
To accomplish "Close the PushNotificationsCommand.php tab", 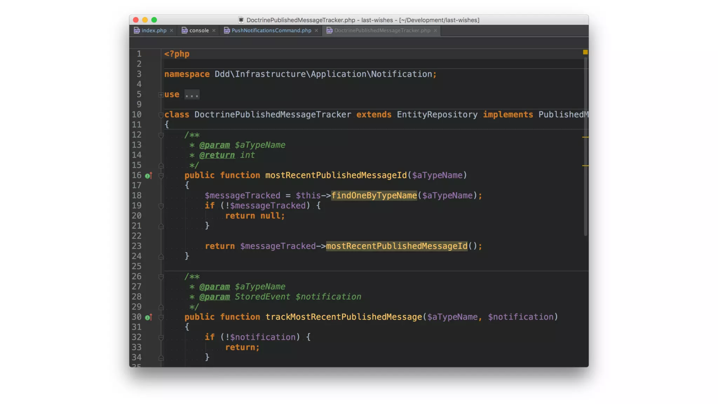I will pos(316,31).
